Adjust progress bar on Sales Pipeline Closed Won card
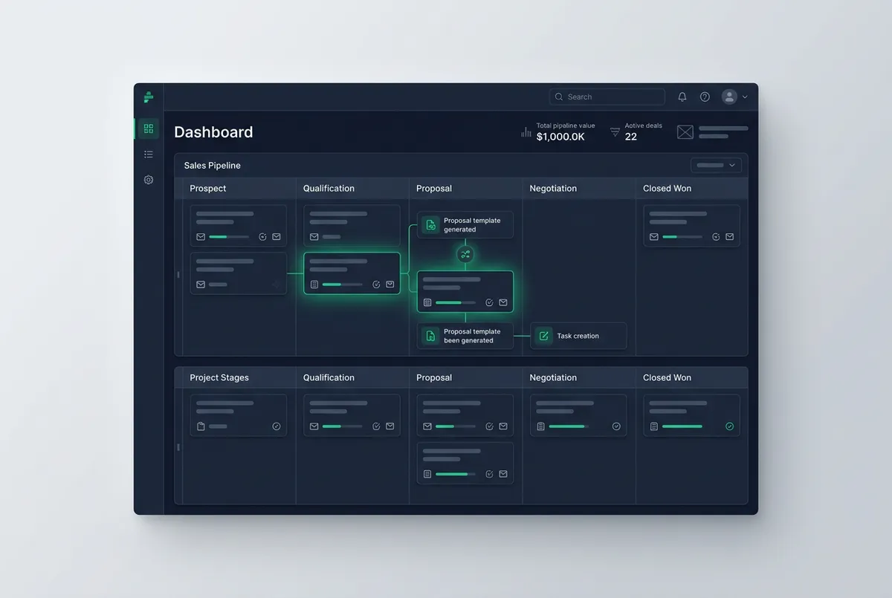 point(682,237)
